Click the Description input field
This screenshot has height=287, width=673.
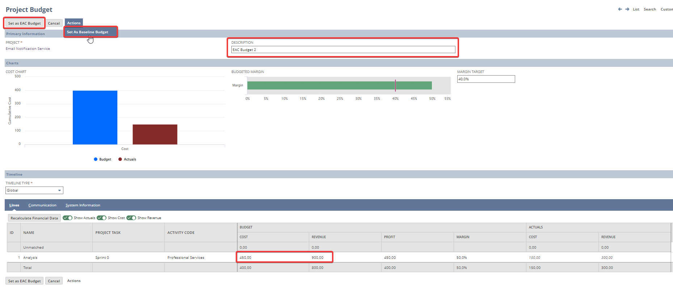tap(343, 50)
